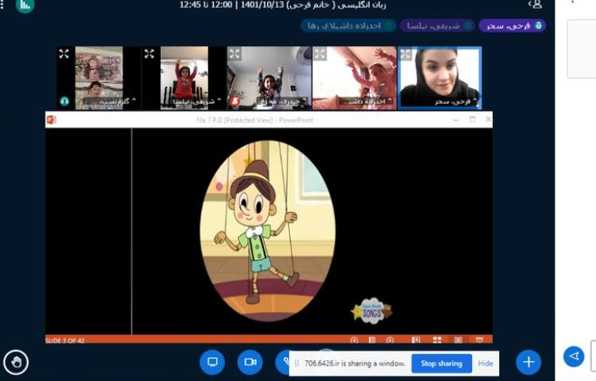Expand the raised-arms girl middle video to fullscreen

[x=234, y=54]
